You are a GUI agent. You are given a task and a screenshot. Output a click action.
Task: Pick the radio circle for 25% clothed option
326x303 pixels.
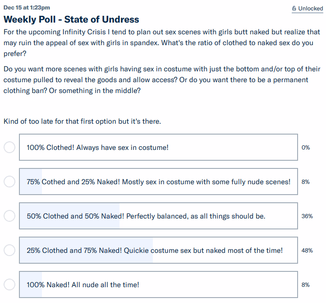pos(9,250)
